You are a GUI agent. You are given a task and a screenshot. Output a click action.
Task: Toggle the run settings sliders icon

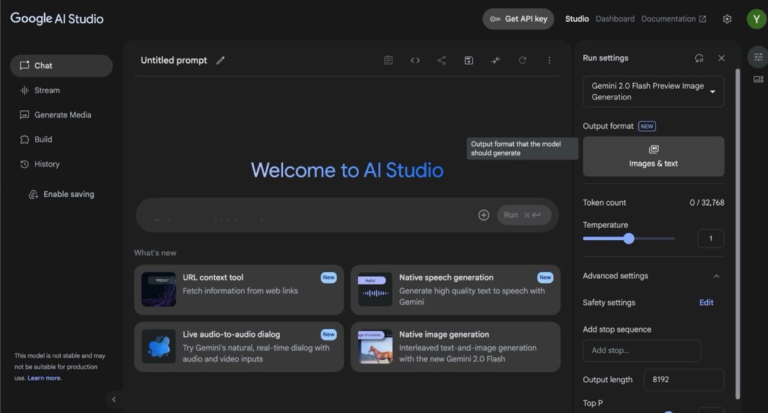(x=758, y=57)
